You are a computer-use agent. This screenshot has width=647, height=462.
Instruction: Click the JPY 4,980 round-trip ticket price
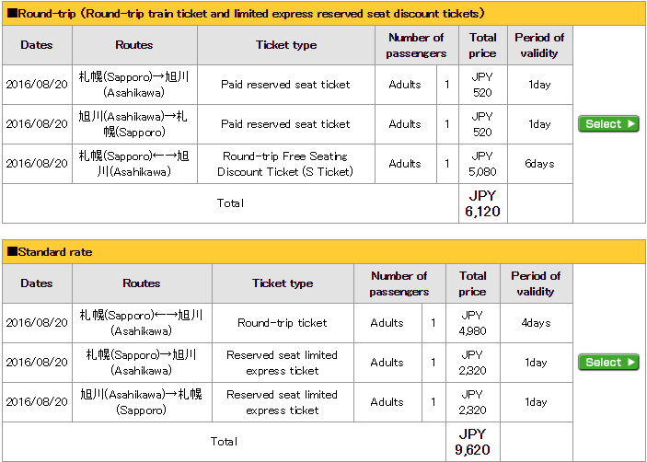click(x=473, y=323)
